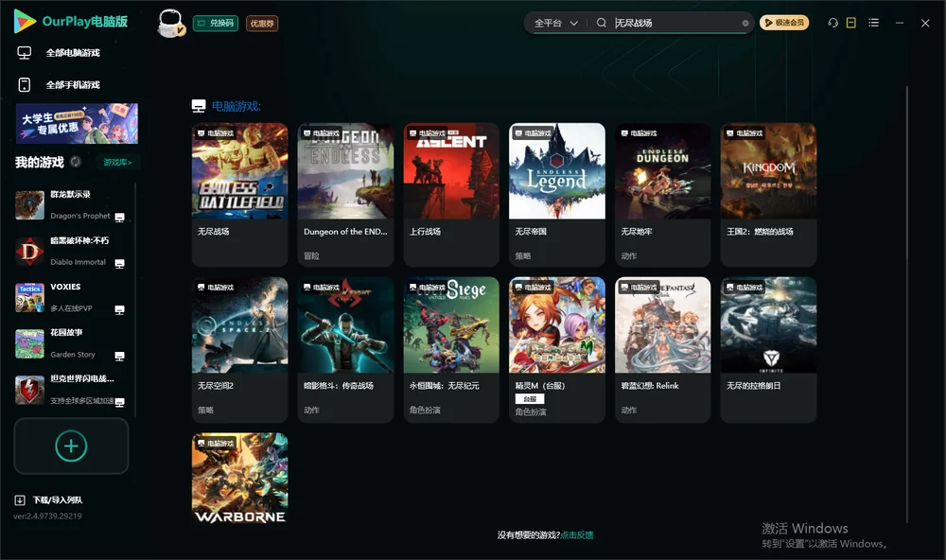
Task: Click the 无尽的拉格朗日 game title
Action: click(x=754, y=386)
